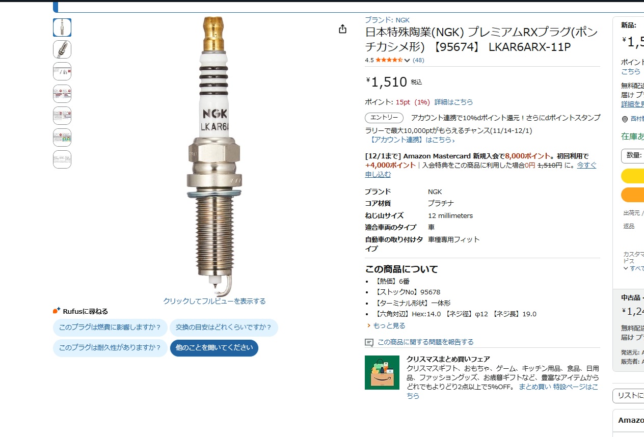Click the Rufus sparkle icon
This screenshot has width=644, height=437.
point(57,311)
